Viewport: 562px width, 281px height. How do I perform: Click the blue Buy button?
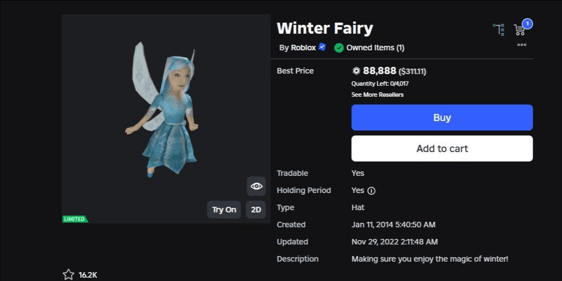(x=442, y=118)
